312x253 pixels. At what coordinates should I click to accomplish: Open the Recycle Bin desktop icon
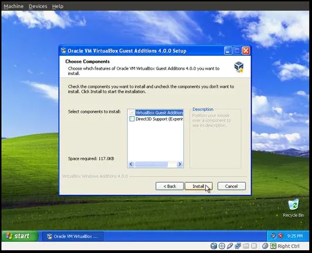[293, 208]
